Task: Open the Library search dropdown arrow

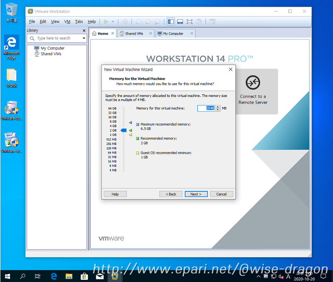Action: (84, 38)
